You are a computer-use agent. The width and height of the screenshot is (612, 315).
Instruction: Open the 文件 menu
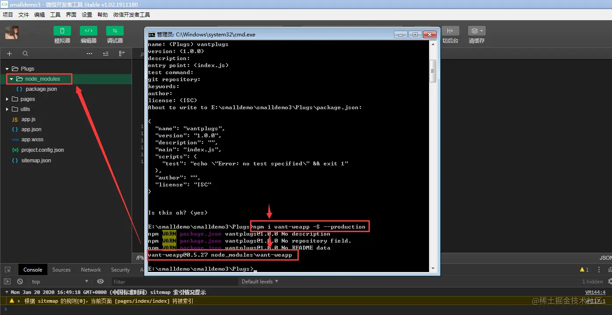[x=24, y=14]
